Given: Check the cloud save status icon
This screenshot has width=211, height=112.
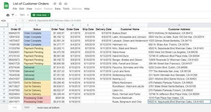Looking at the screenshot, I should pos(66,4).
